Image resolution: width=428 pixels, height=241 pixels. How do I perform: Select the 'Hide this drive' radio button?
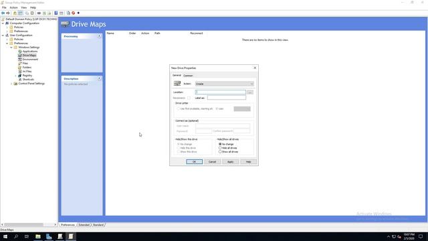179,148
